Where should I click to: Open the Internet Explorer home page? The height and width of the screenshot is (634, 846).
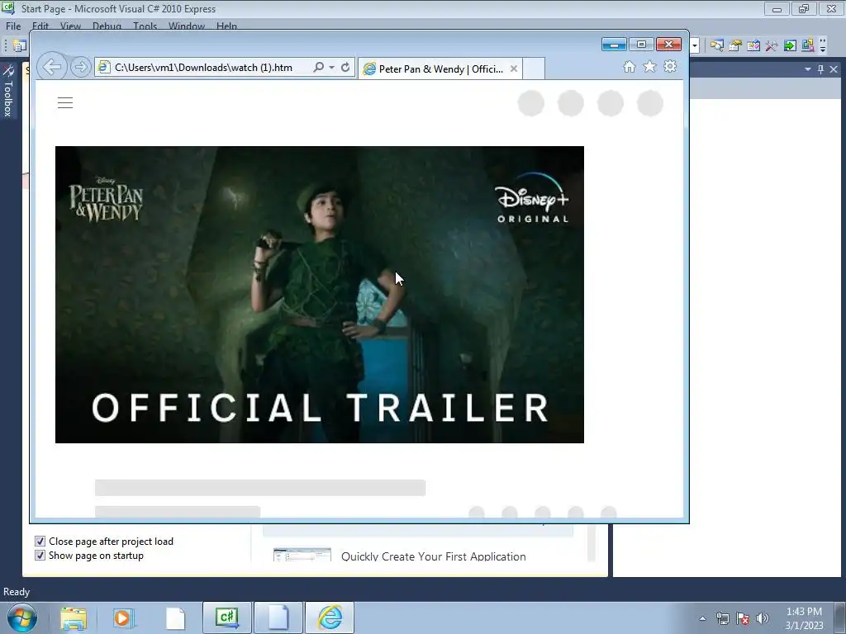(x=629, y=67)
